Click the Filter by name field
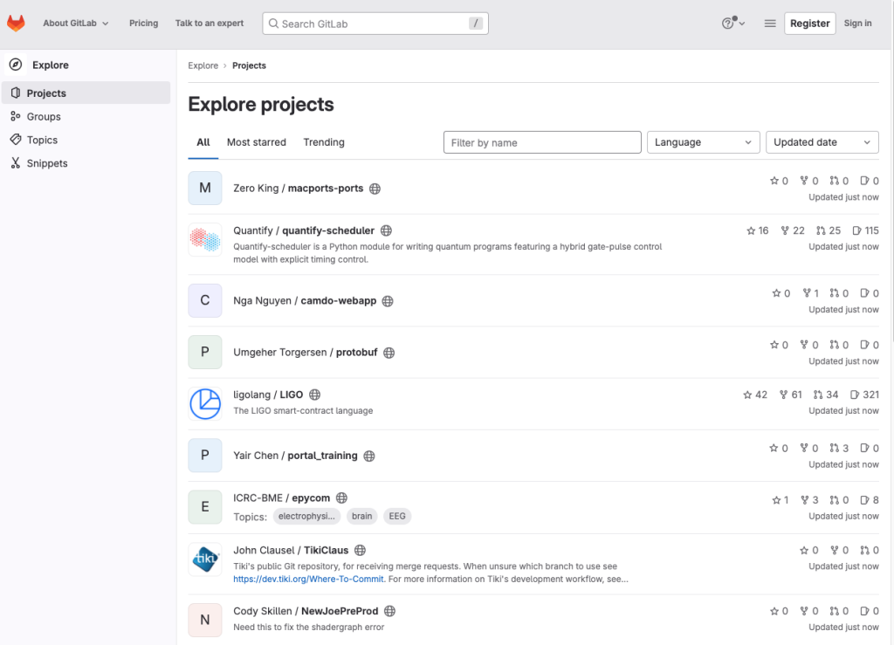894x645 pixels. (542, 142)
